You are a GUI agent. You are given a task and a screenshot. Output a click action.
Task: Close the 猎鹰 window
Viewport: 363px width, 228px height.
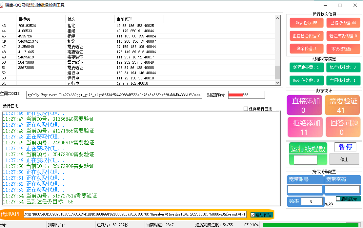(355, 5)
